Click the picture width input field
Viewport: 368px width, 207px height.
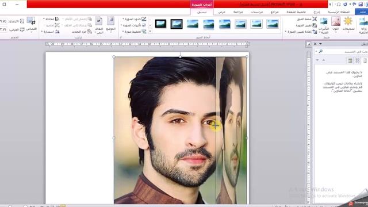click(3, 29)
